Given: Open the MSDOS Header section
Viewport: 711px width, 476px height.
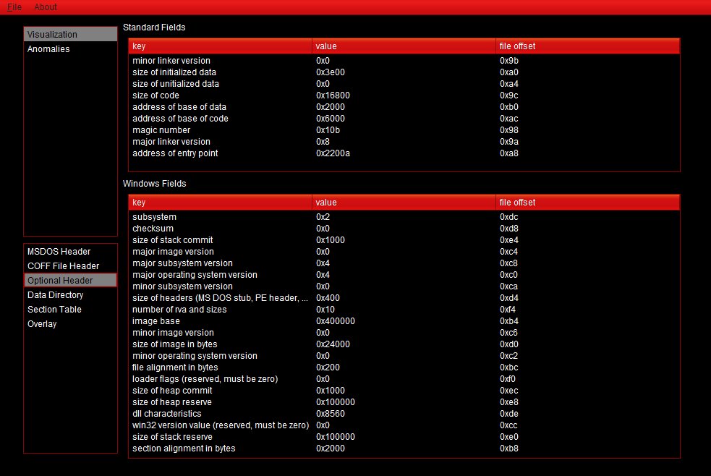Looking at the screenshot, I should pyautogui.click(x=70, y=252).
